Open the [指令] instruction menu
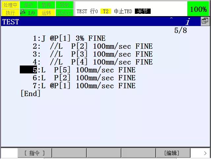 tap(35, 153)
